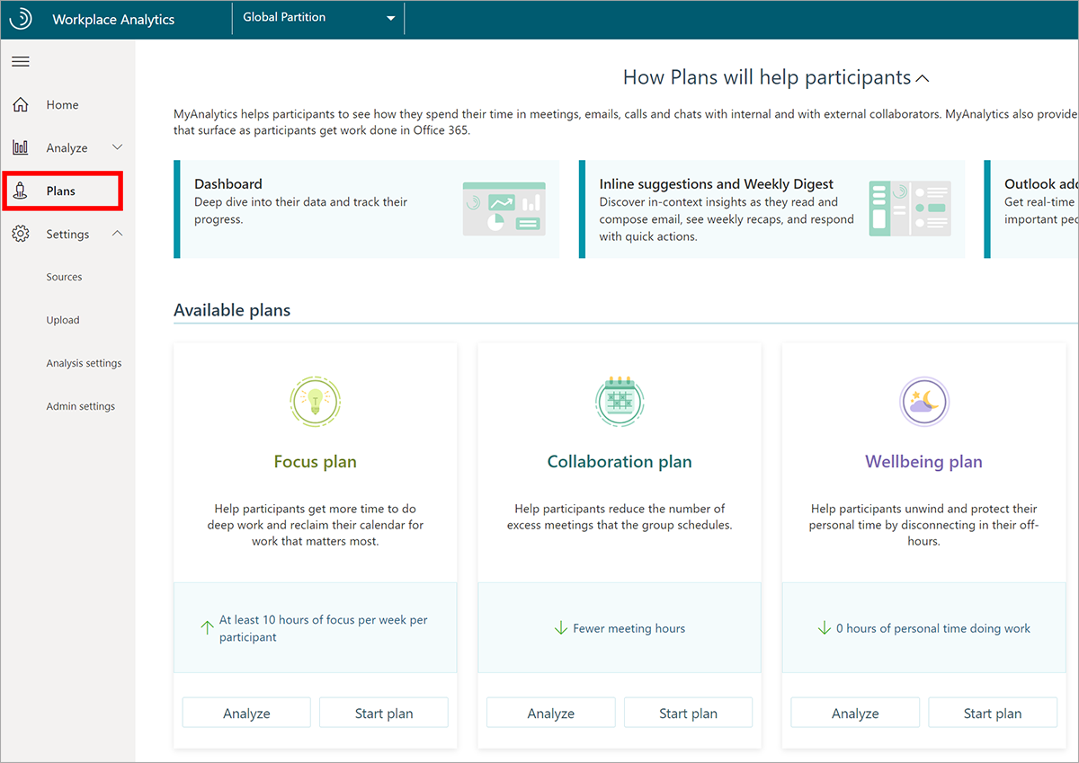
Task: Open Sources under Settings
Action: coord(64,277)
